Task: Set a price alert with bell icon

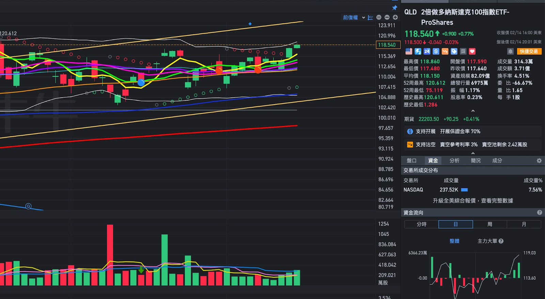Action: [x=510, y=51]
